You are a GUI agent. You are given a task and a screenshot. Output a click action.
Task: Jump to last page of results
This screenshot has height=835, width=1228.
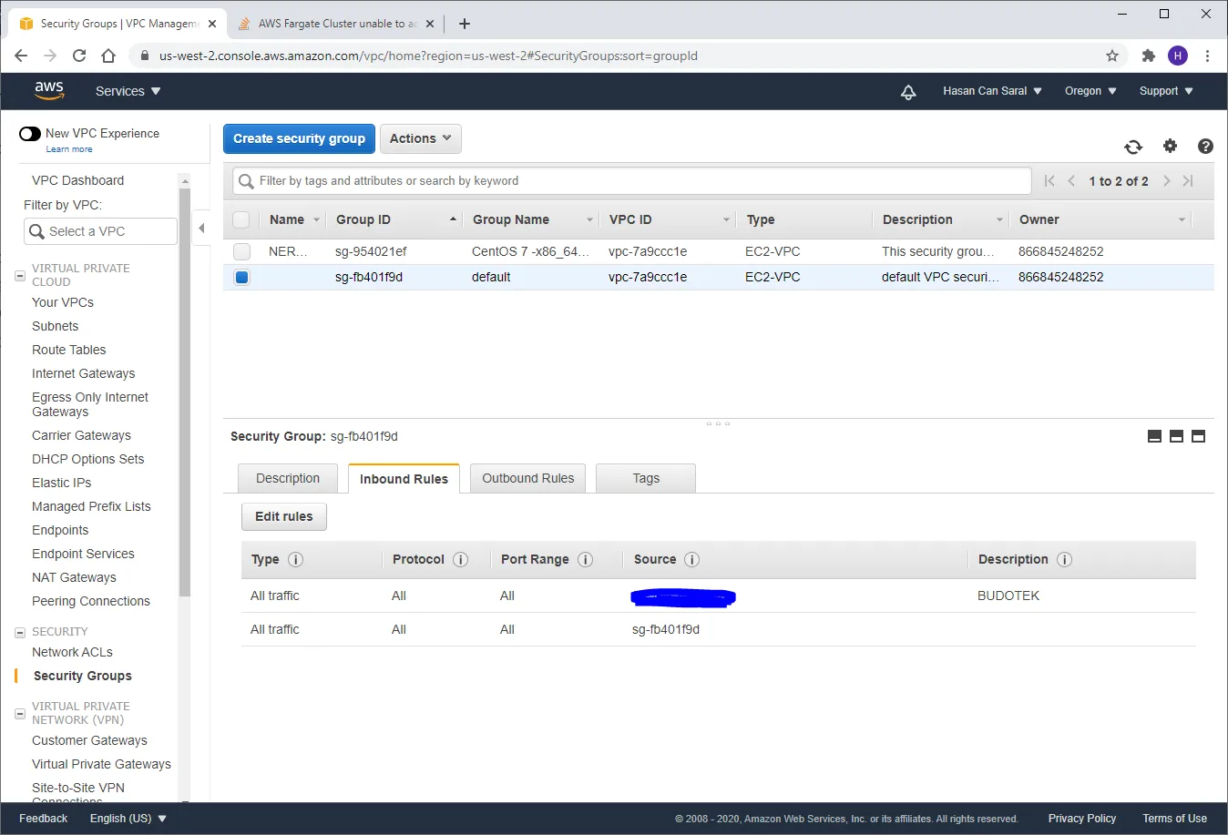point(1188,181)
